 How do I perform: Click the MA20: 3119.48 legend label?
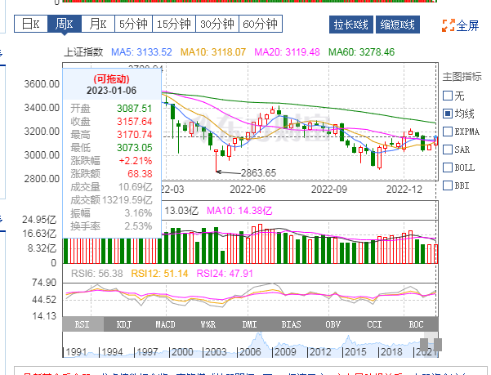pyautogui.click(x=287, y=52)
